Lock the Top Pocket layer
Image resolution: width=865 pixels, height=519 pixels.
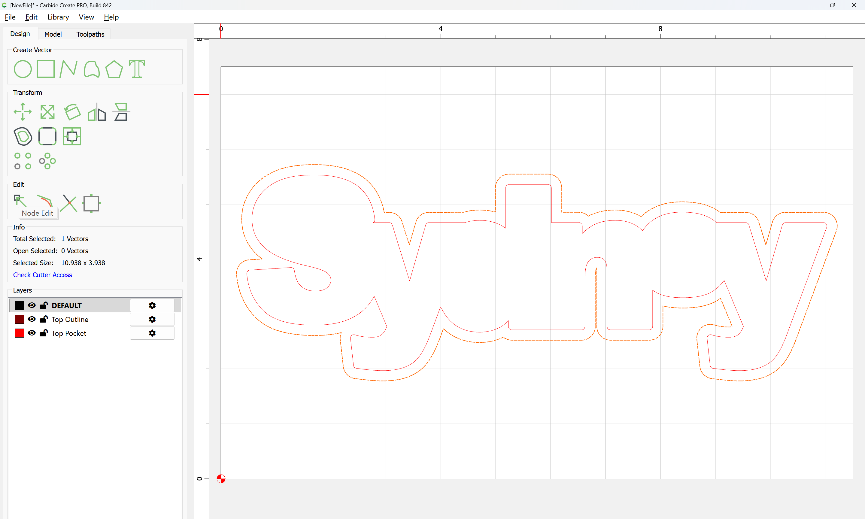coord(44,333)
